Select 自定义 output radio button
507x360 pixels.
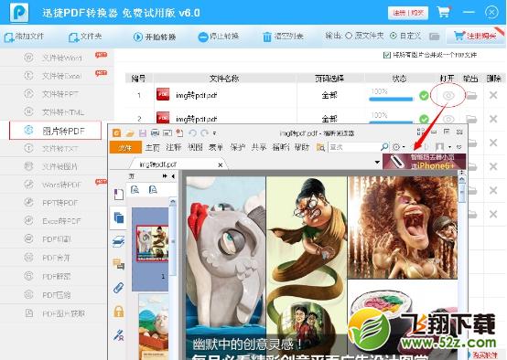[x=394, y=36]
